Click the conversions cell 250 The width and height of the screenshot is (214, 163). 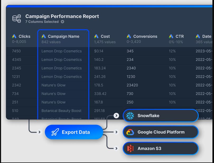pyautogui.click(x=130, y=102)
